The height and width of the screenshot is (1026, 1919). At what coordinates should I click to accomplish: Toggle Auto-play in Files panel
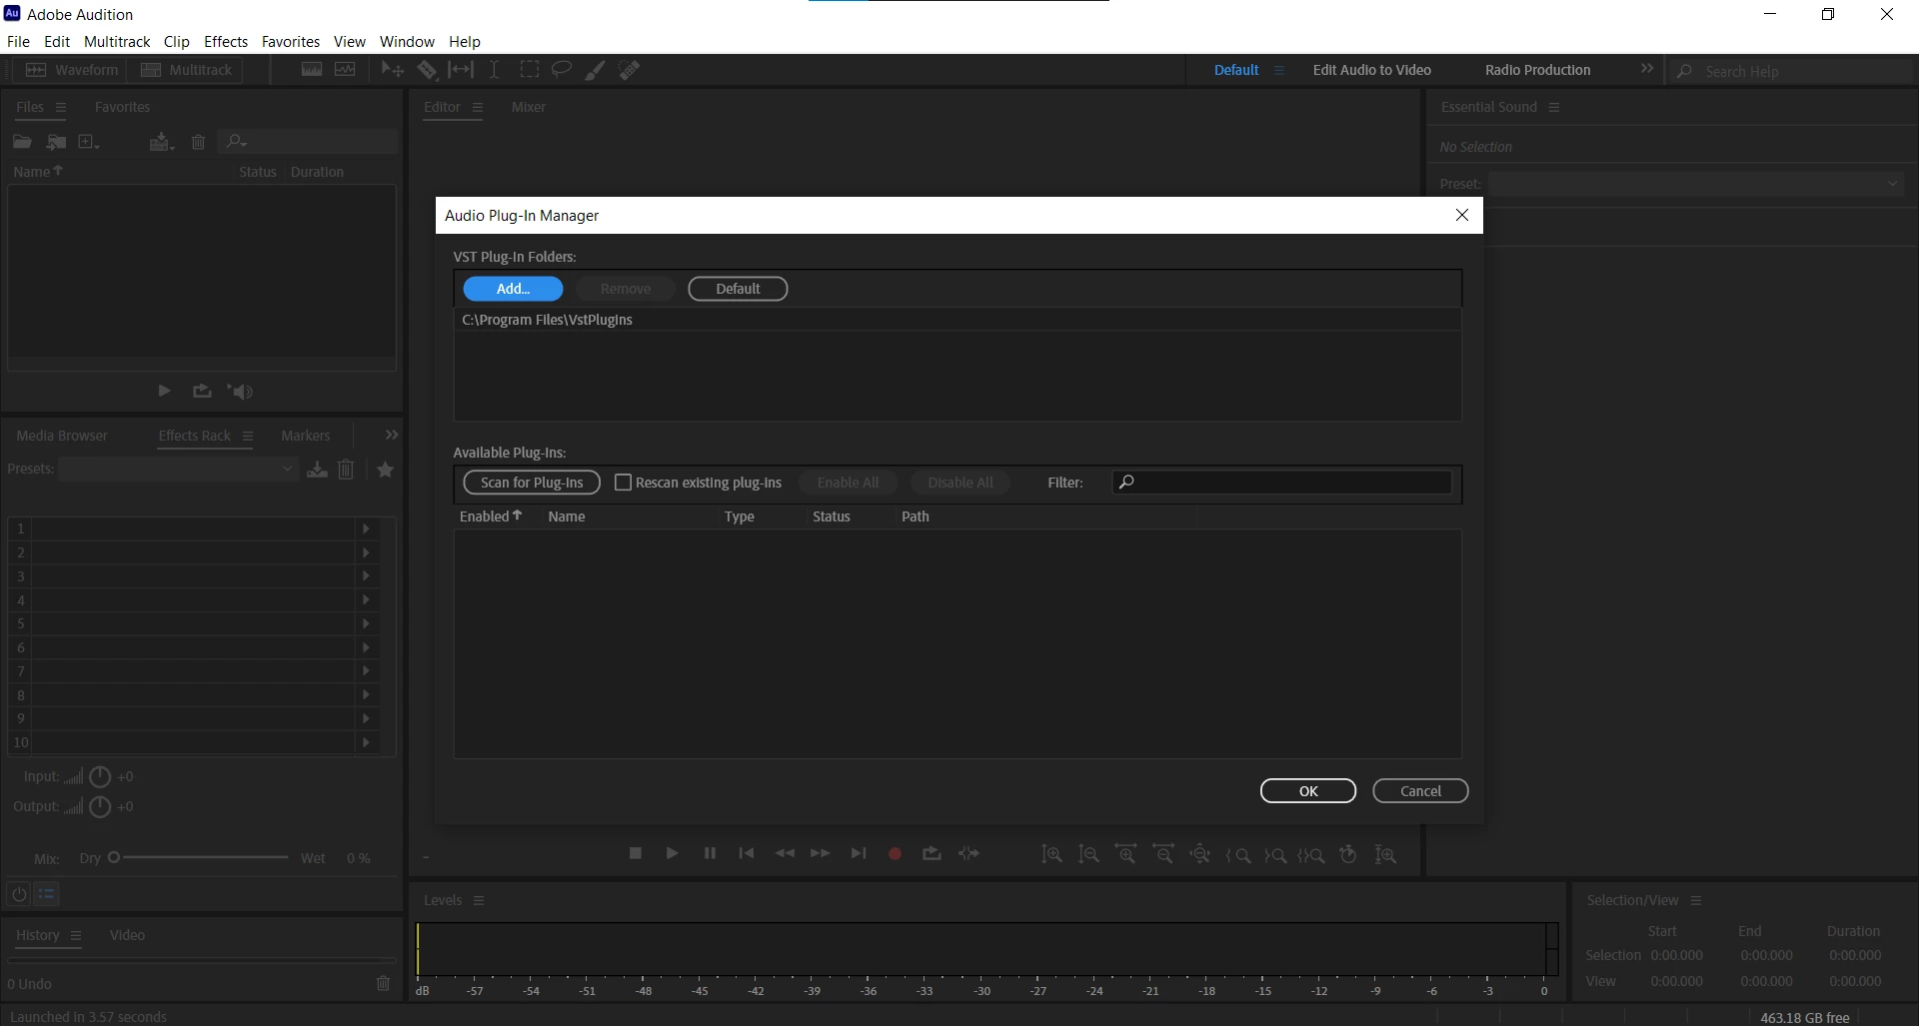pos(240,392)
